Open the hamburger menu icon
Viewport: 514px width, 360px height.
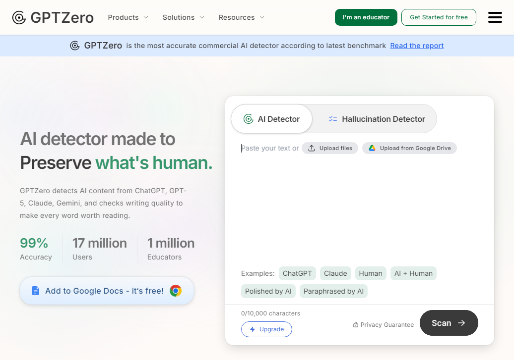495,17
